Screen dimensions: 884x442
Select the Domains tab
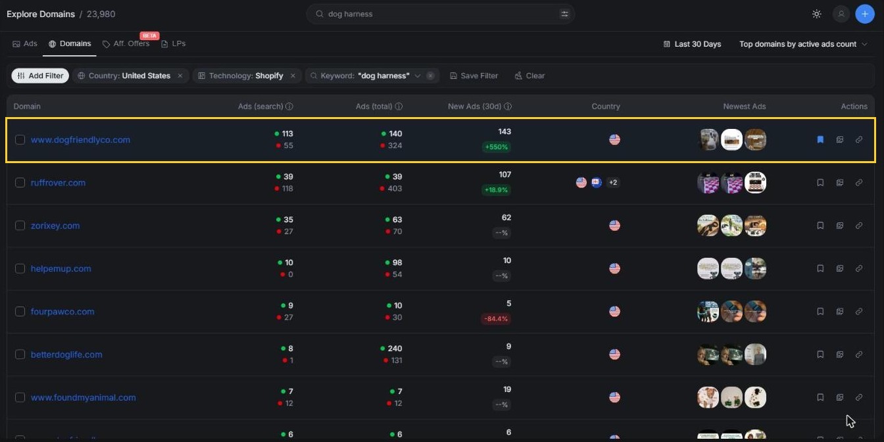pos(70,43)
